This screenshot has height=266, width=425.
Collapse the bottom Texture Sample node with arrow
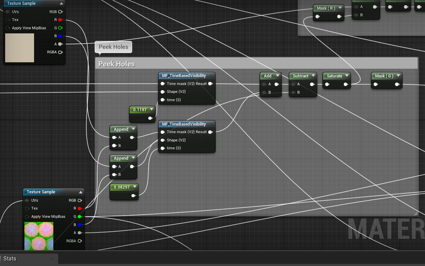tap(81, 192)
